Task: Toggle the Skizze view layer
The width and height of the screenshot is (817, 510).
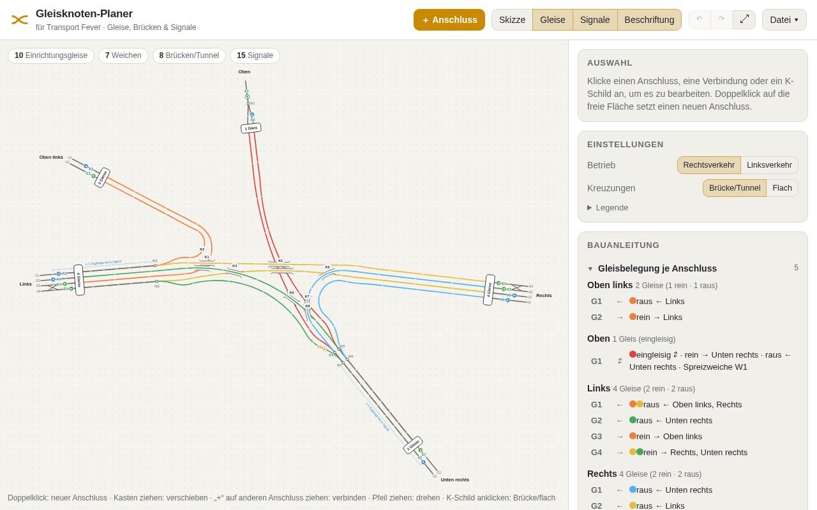Action: (512, 20)
